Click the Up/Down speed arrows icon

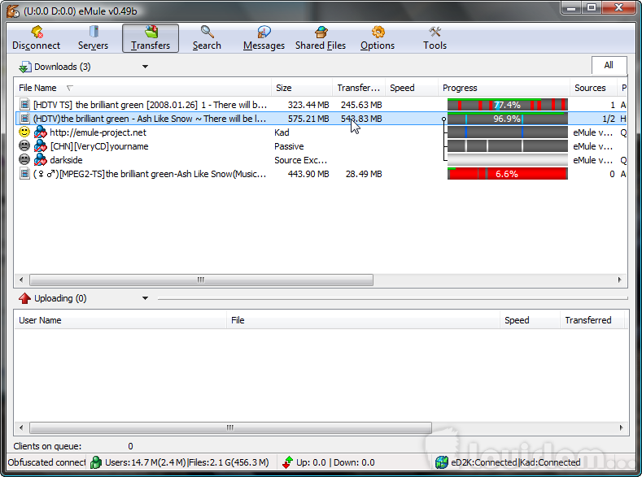287,462
